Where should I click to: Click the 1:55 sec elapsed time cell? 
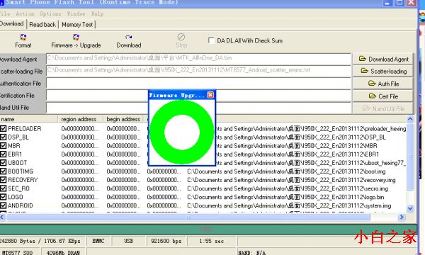point(211,241)
